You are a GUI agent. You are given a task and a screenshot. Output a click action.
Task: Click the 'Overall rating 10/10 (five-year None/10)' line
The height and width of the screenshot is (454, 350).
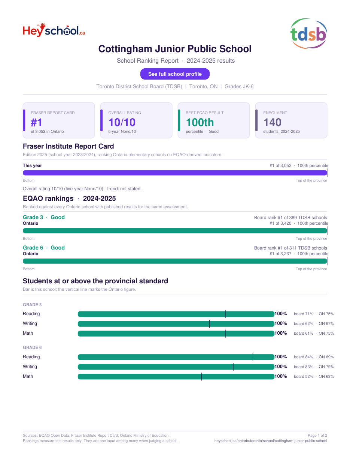(x=82, y=189)
